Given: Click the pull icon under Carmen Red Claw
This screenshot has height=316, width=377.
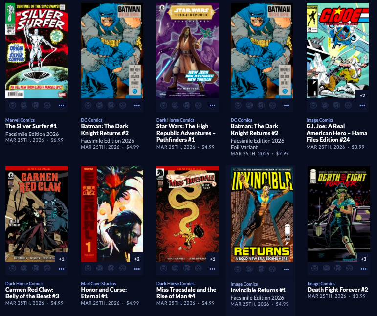Looking at the screenshot, I should [13, 268].
